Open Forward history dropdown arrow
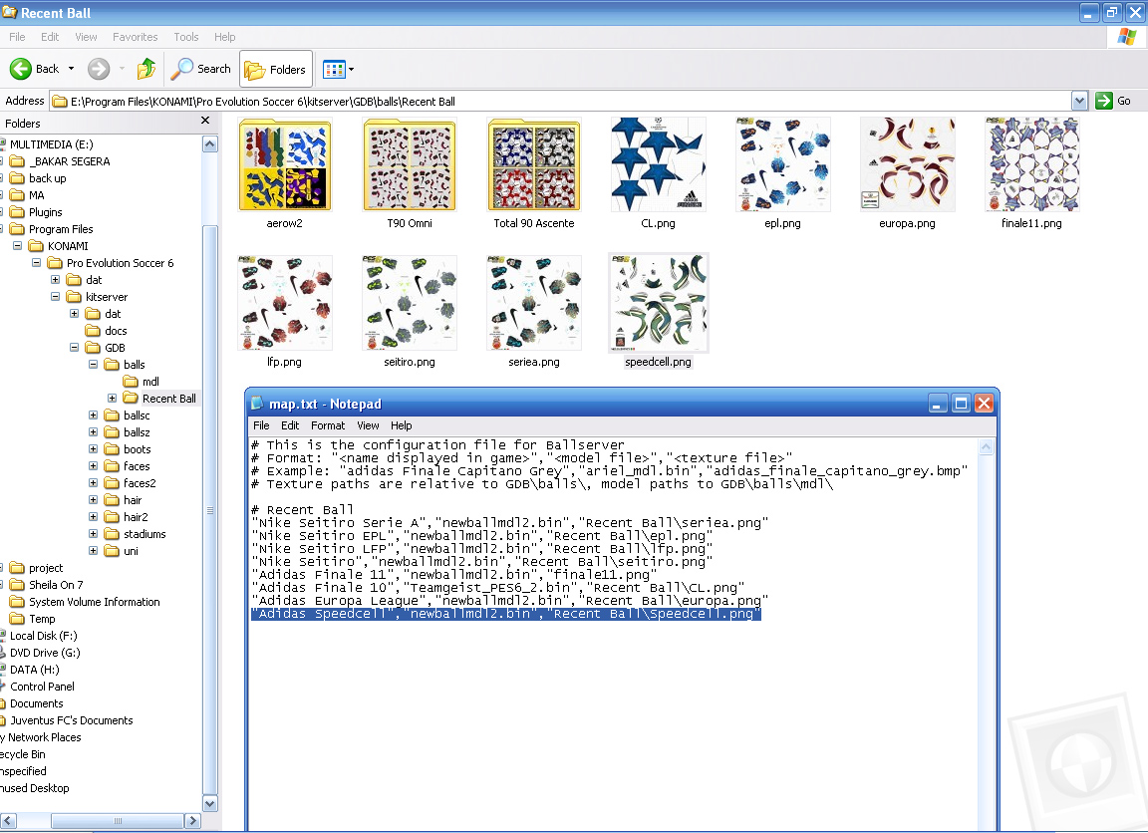The image size is (1148, 833). click(x=122, y=69)
